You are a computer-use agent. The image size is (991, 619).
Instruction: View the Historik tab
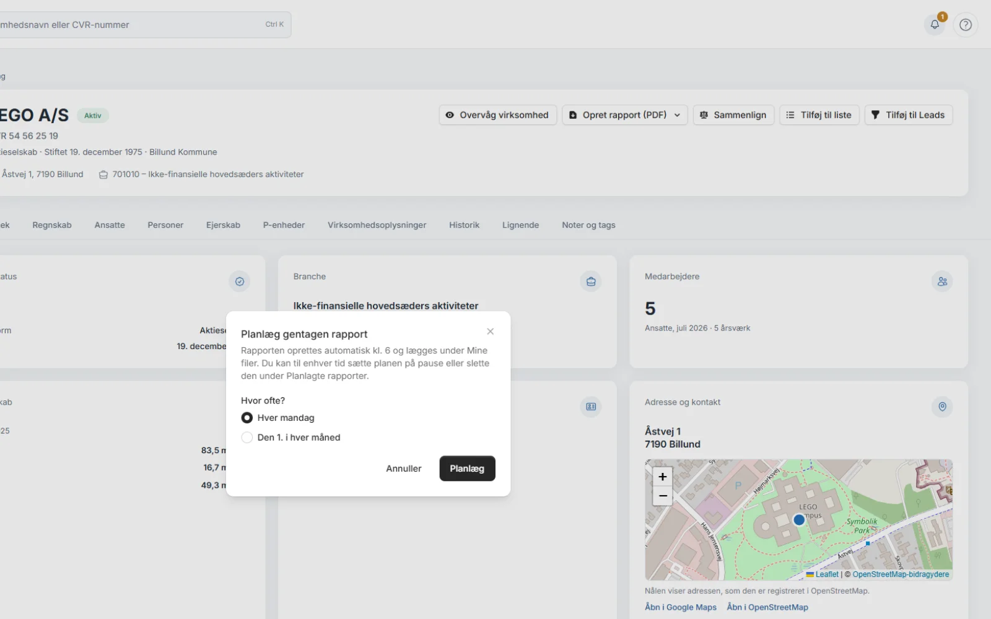[464, 225]
